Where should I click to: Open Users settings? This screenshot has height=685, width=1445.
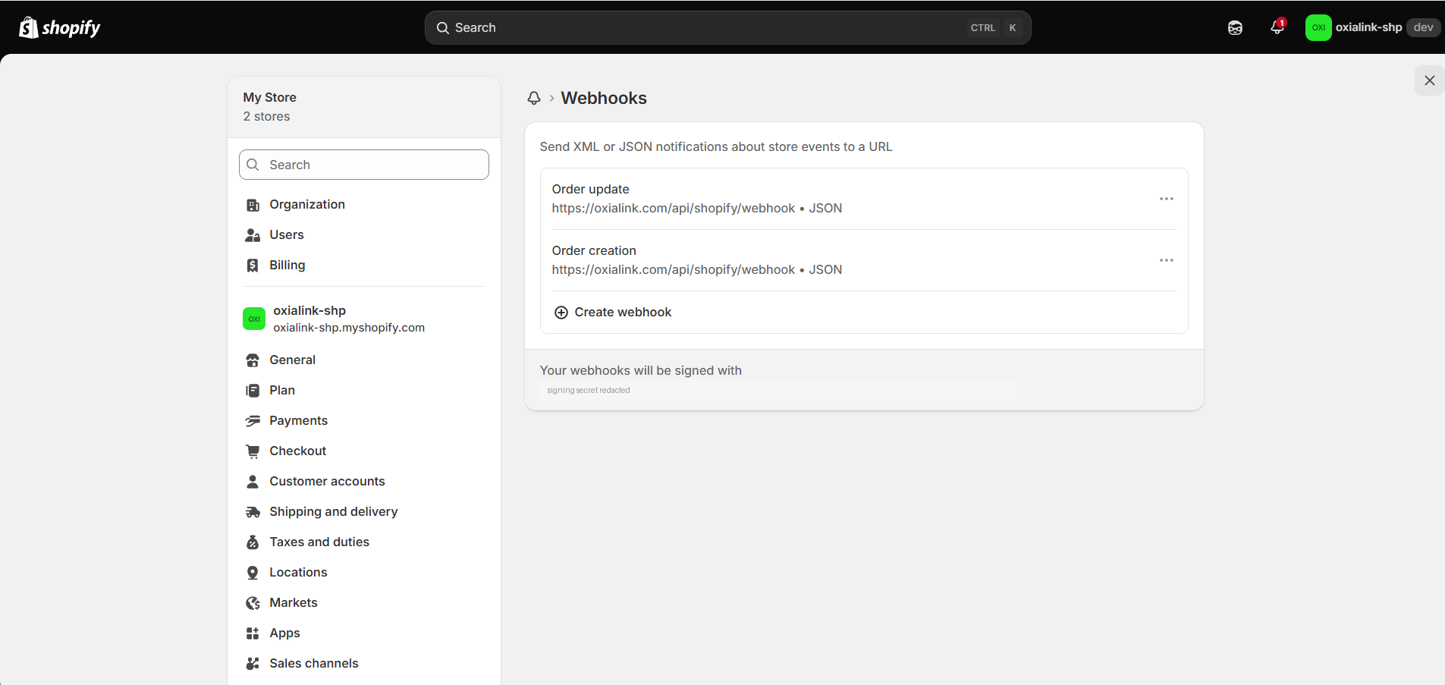coord(364,235)
